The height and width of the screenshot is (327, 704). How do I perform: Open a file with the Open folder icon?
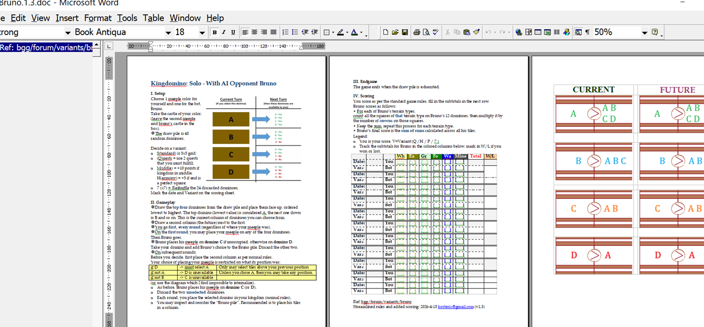395,32
